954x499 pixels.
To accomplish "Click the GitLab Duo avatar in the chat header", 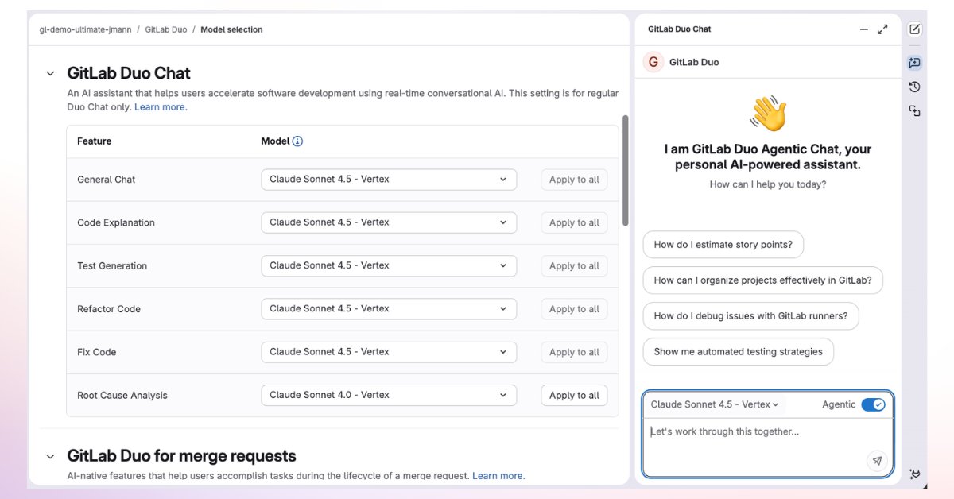I will click(x=653, y=61).
